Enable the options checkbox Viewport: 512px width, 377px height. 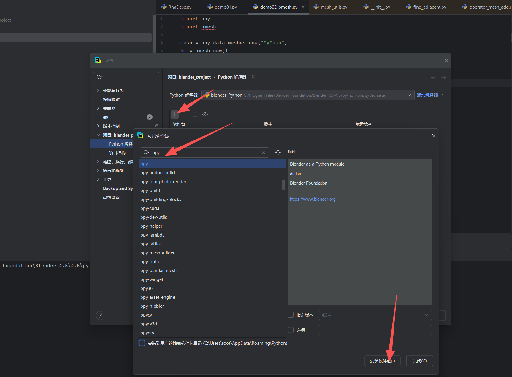[x=291, y=330]
